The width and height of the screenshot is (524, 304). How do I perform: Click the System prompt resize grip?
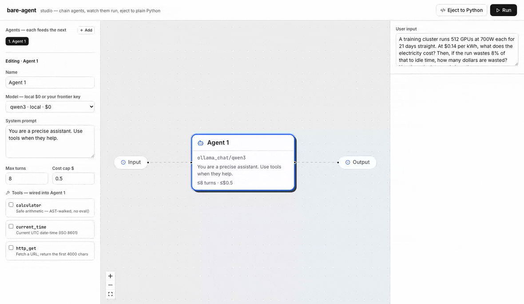click(92, 156)
